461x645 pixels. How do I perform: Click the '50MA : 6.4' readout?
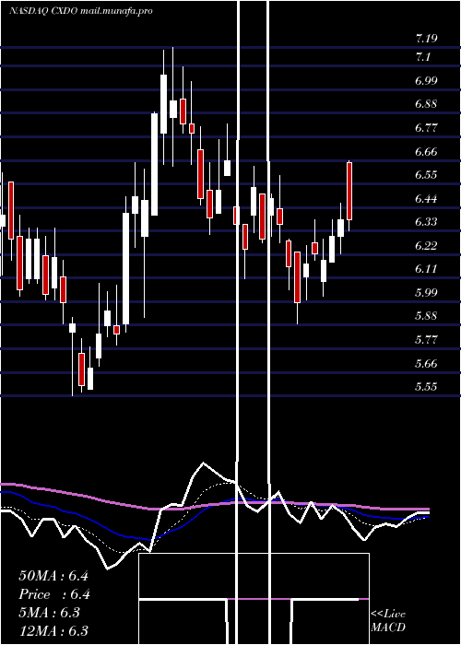click(x=53, y=576)
